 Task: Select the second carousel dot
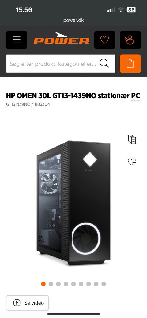click(x=51, y=284)
